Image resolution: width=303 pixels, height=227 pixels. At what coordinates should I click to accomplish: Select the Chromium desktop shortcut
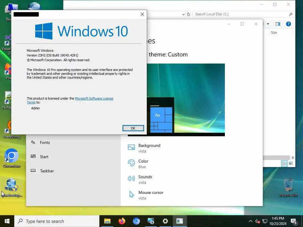12,158
